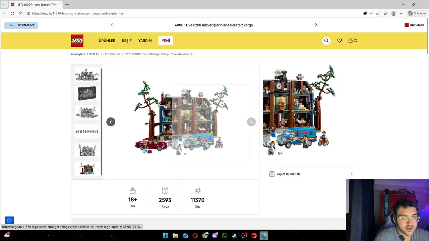
Task: Open Microsoft Edge from taskbar
Action: point(264,236)
